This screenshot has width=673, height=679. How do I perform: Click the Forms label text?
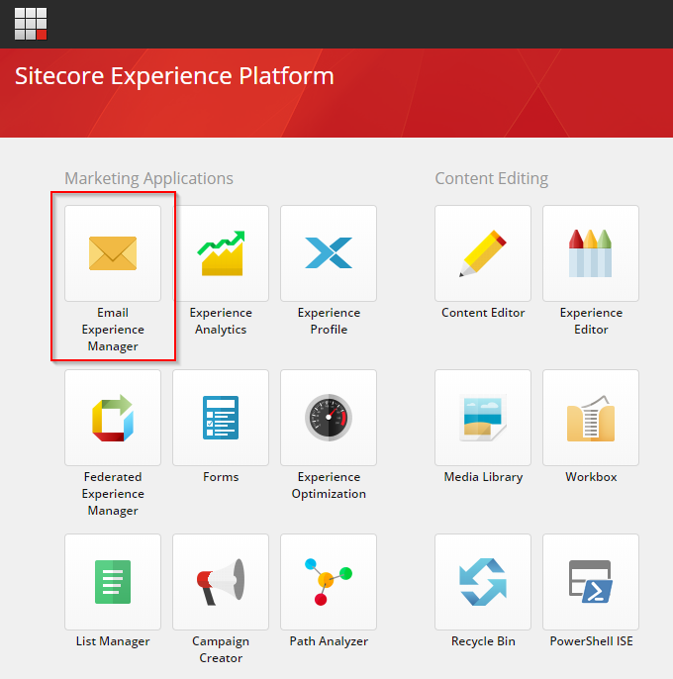click(221, 477)
